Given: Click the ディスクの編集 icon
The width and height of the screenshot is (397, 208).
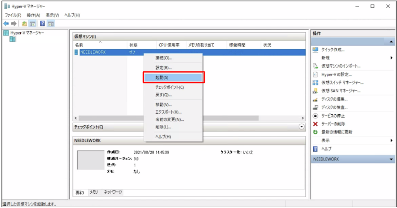Looking at the screenshot, I should click(315, 99).
